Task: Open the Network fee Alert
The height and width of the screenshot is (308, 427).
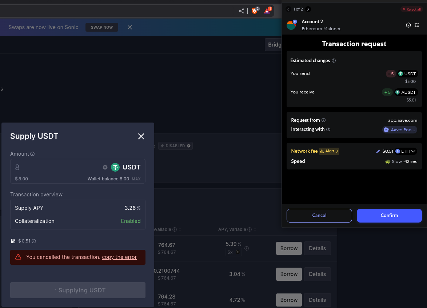Action: click(x=329, y=151)
